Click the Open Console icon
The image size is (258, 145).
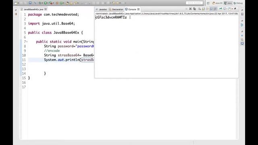point(230,9)
